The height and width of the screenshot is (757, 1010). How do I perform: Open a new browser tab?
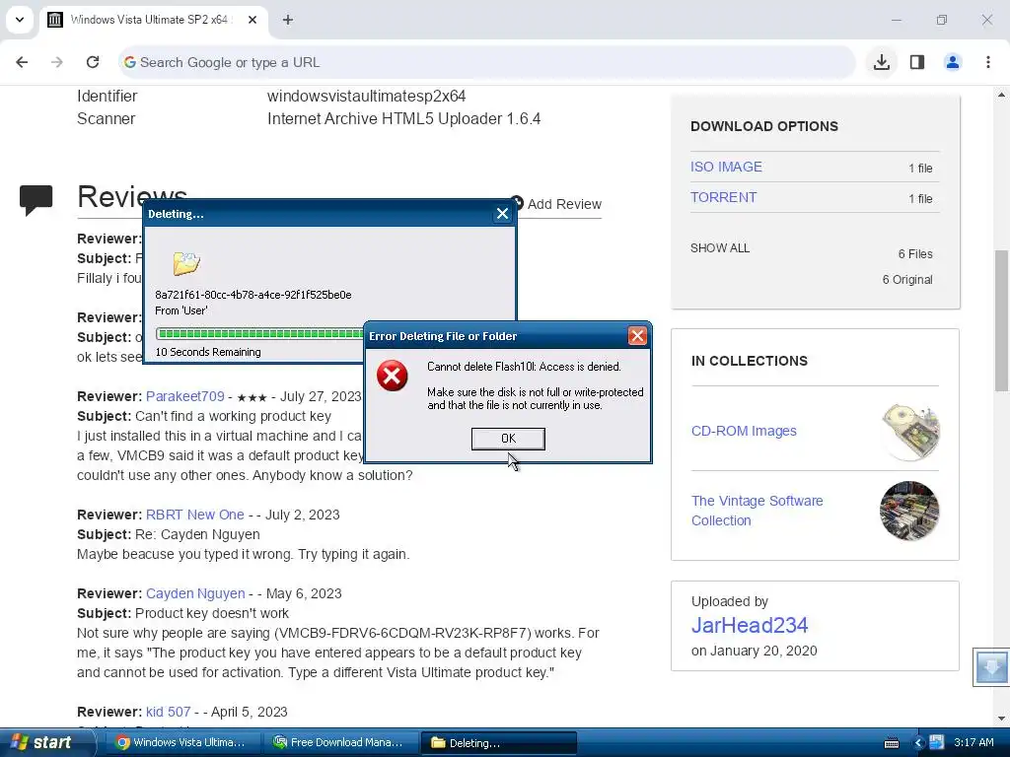tap(287, 20)
